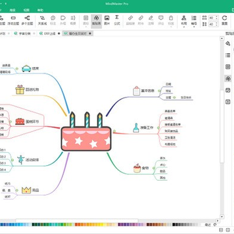The image size is (234, 234).
Task: Open format panel paint bucket icon
Action: [x=227, y=44]
